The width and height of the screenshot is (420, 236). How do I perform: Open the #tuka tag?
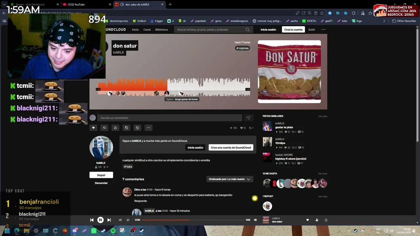[x=128, y=167]
